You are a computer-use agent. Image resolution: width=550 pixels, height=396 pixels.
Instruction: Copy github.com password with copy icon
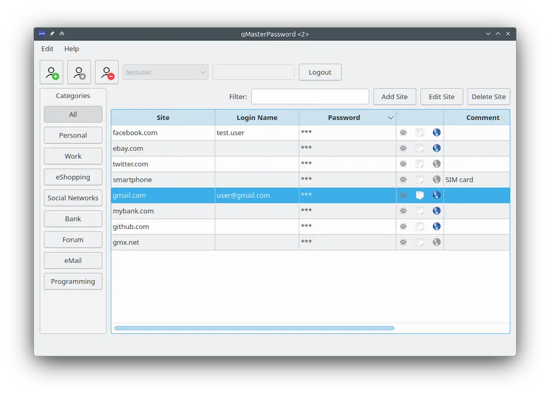420,226
